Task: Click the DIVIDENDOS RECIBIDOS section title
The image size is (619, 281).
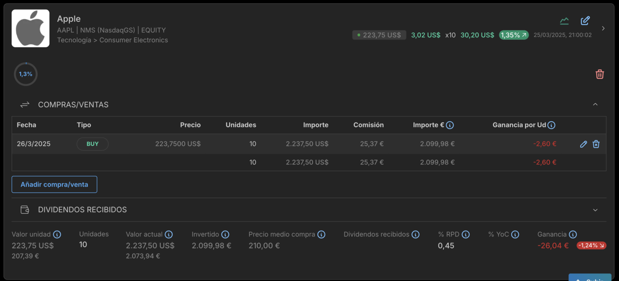Action: pos(82,209)
